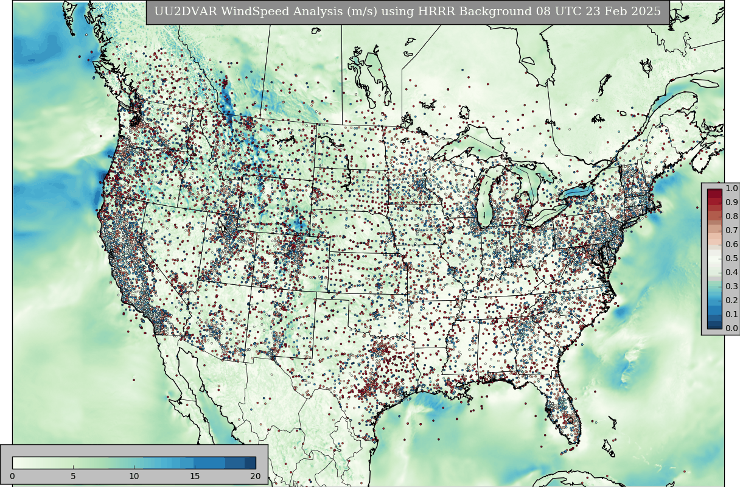Click the "0.5" label on the right colorbar
This screenshot has height=487, width=740.
click(x=731, y=259)
